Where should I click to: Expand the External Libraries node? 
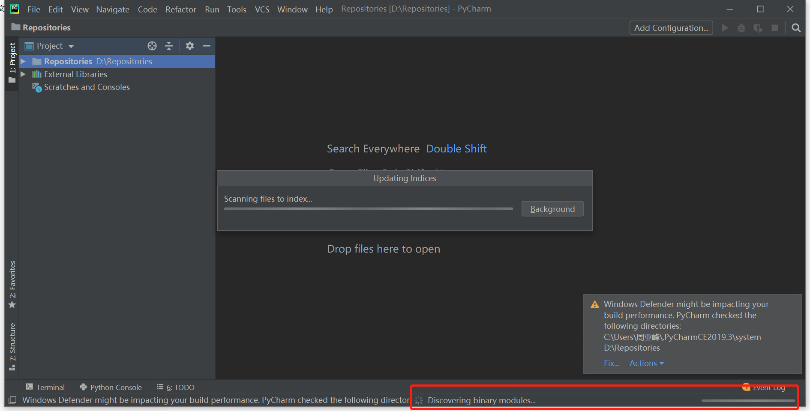tap(24, 74)
